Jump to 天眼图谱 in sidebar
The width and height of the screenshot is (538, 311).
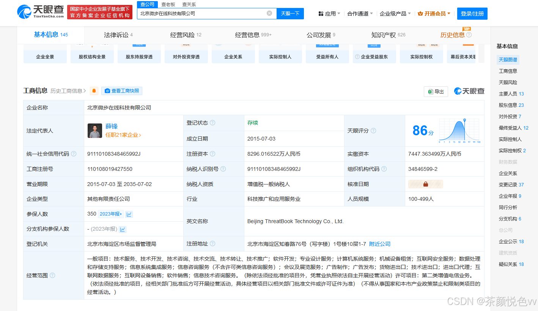pos(508,59)
